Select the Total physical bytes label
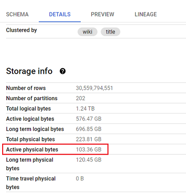186x193 pixels. pyautogui.click(x=31, y=139)
